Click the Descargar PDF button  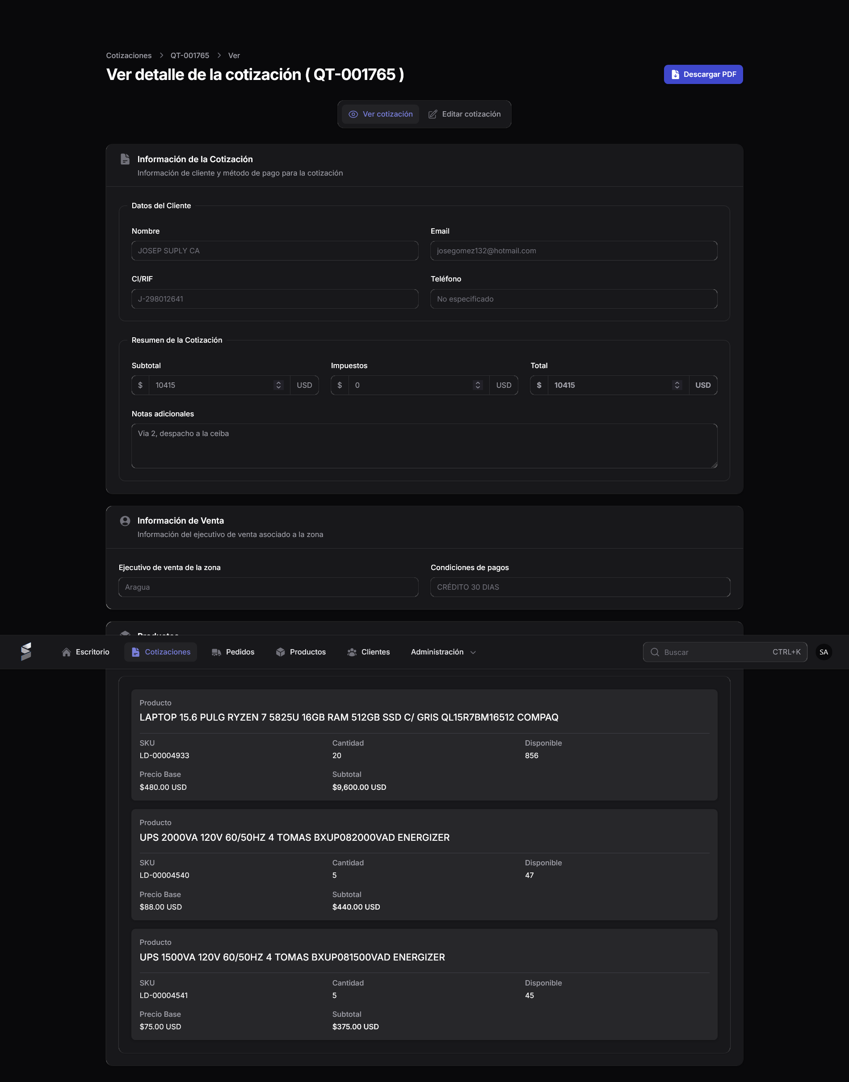pyautogui.click(x=703, y=74)
